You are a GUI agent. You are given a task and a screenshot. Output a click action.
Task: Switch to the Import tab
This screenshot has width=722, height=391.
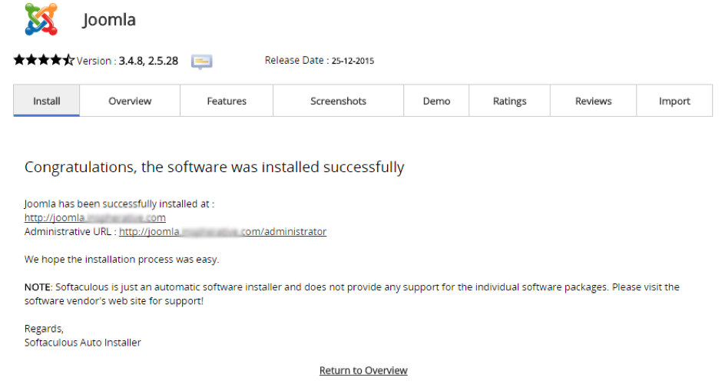point(674,101)
